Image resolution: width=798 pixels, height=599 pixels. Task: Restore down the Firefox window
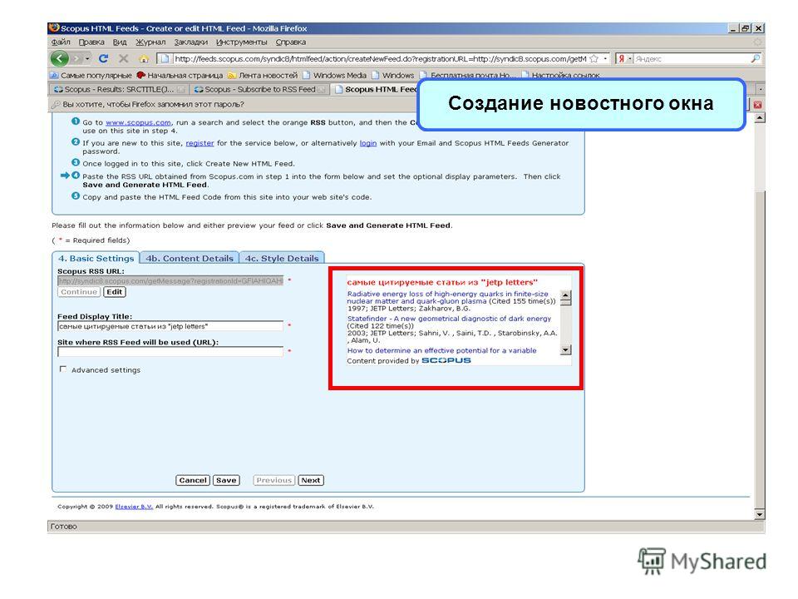point(746,28)
